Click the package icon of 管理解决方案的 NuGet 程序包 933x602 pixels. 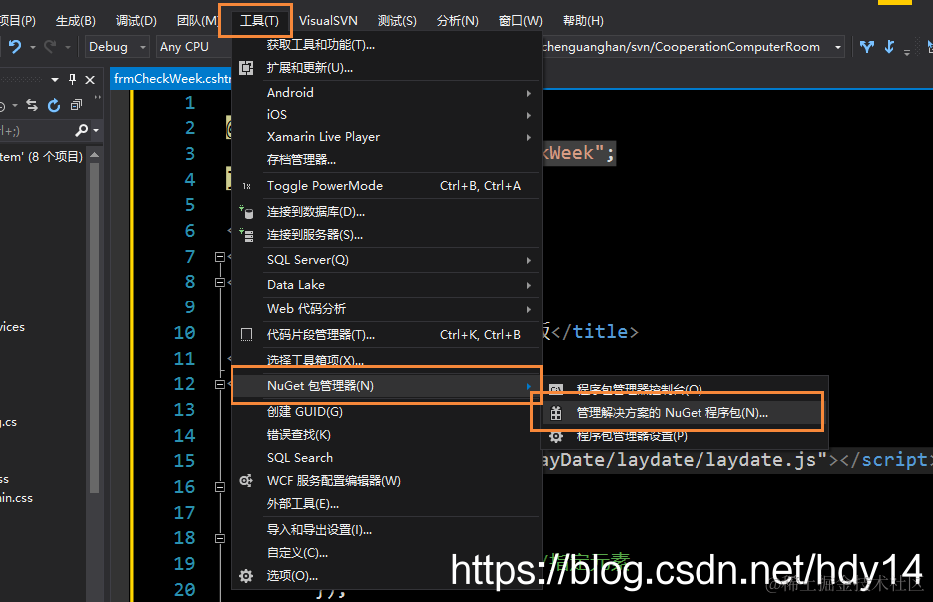[x=556, y=413]
